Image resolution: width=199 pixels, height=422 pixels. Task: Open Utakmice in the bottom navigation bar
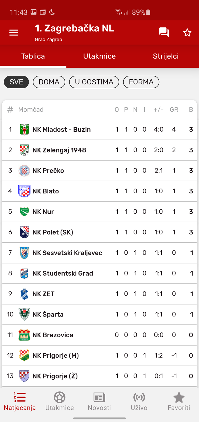click(60, 401)
